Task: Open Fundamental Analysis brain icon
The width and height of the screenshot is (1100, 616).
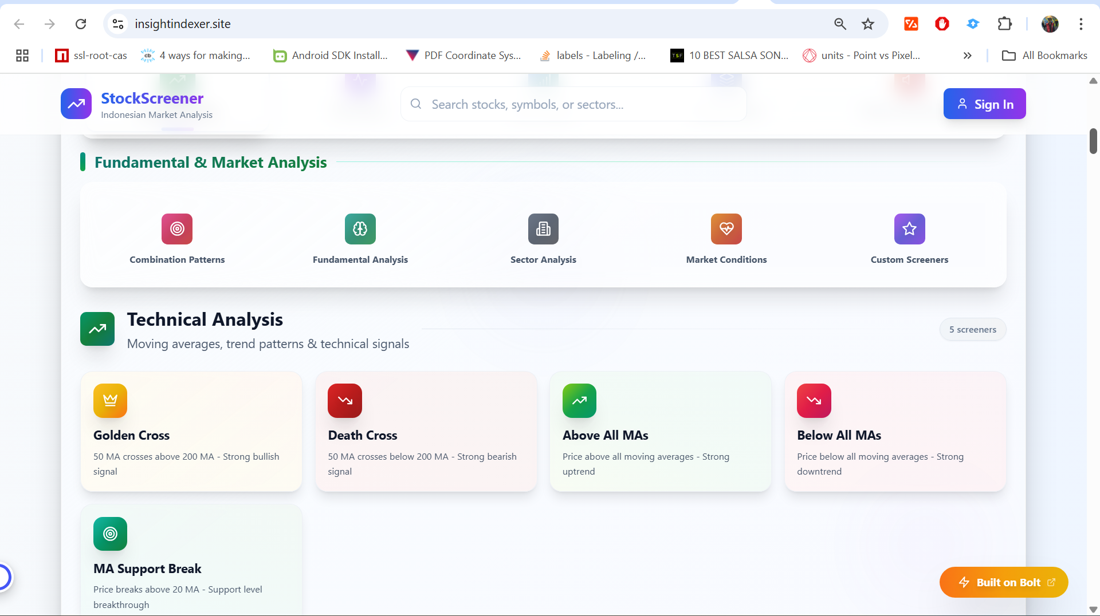Action: click(360, 229)
